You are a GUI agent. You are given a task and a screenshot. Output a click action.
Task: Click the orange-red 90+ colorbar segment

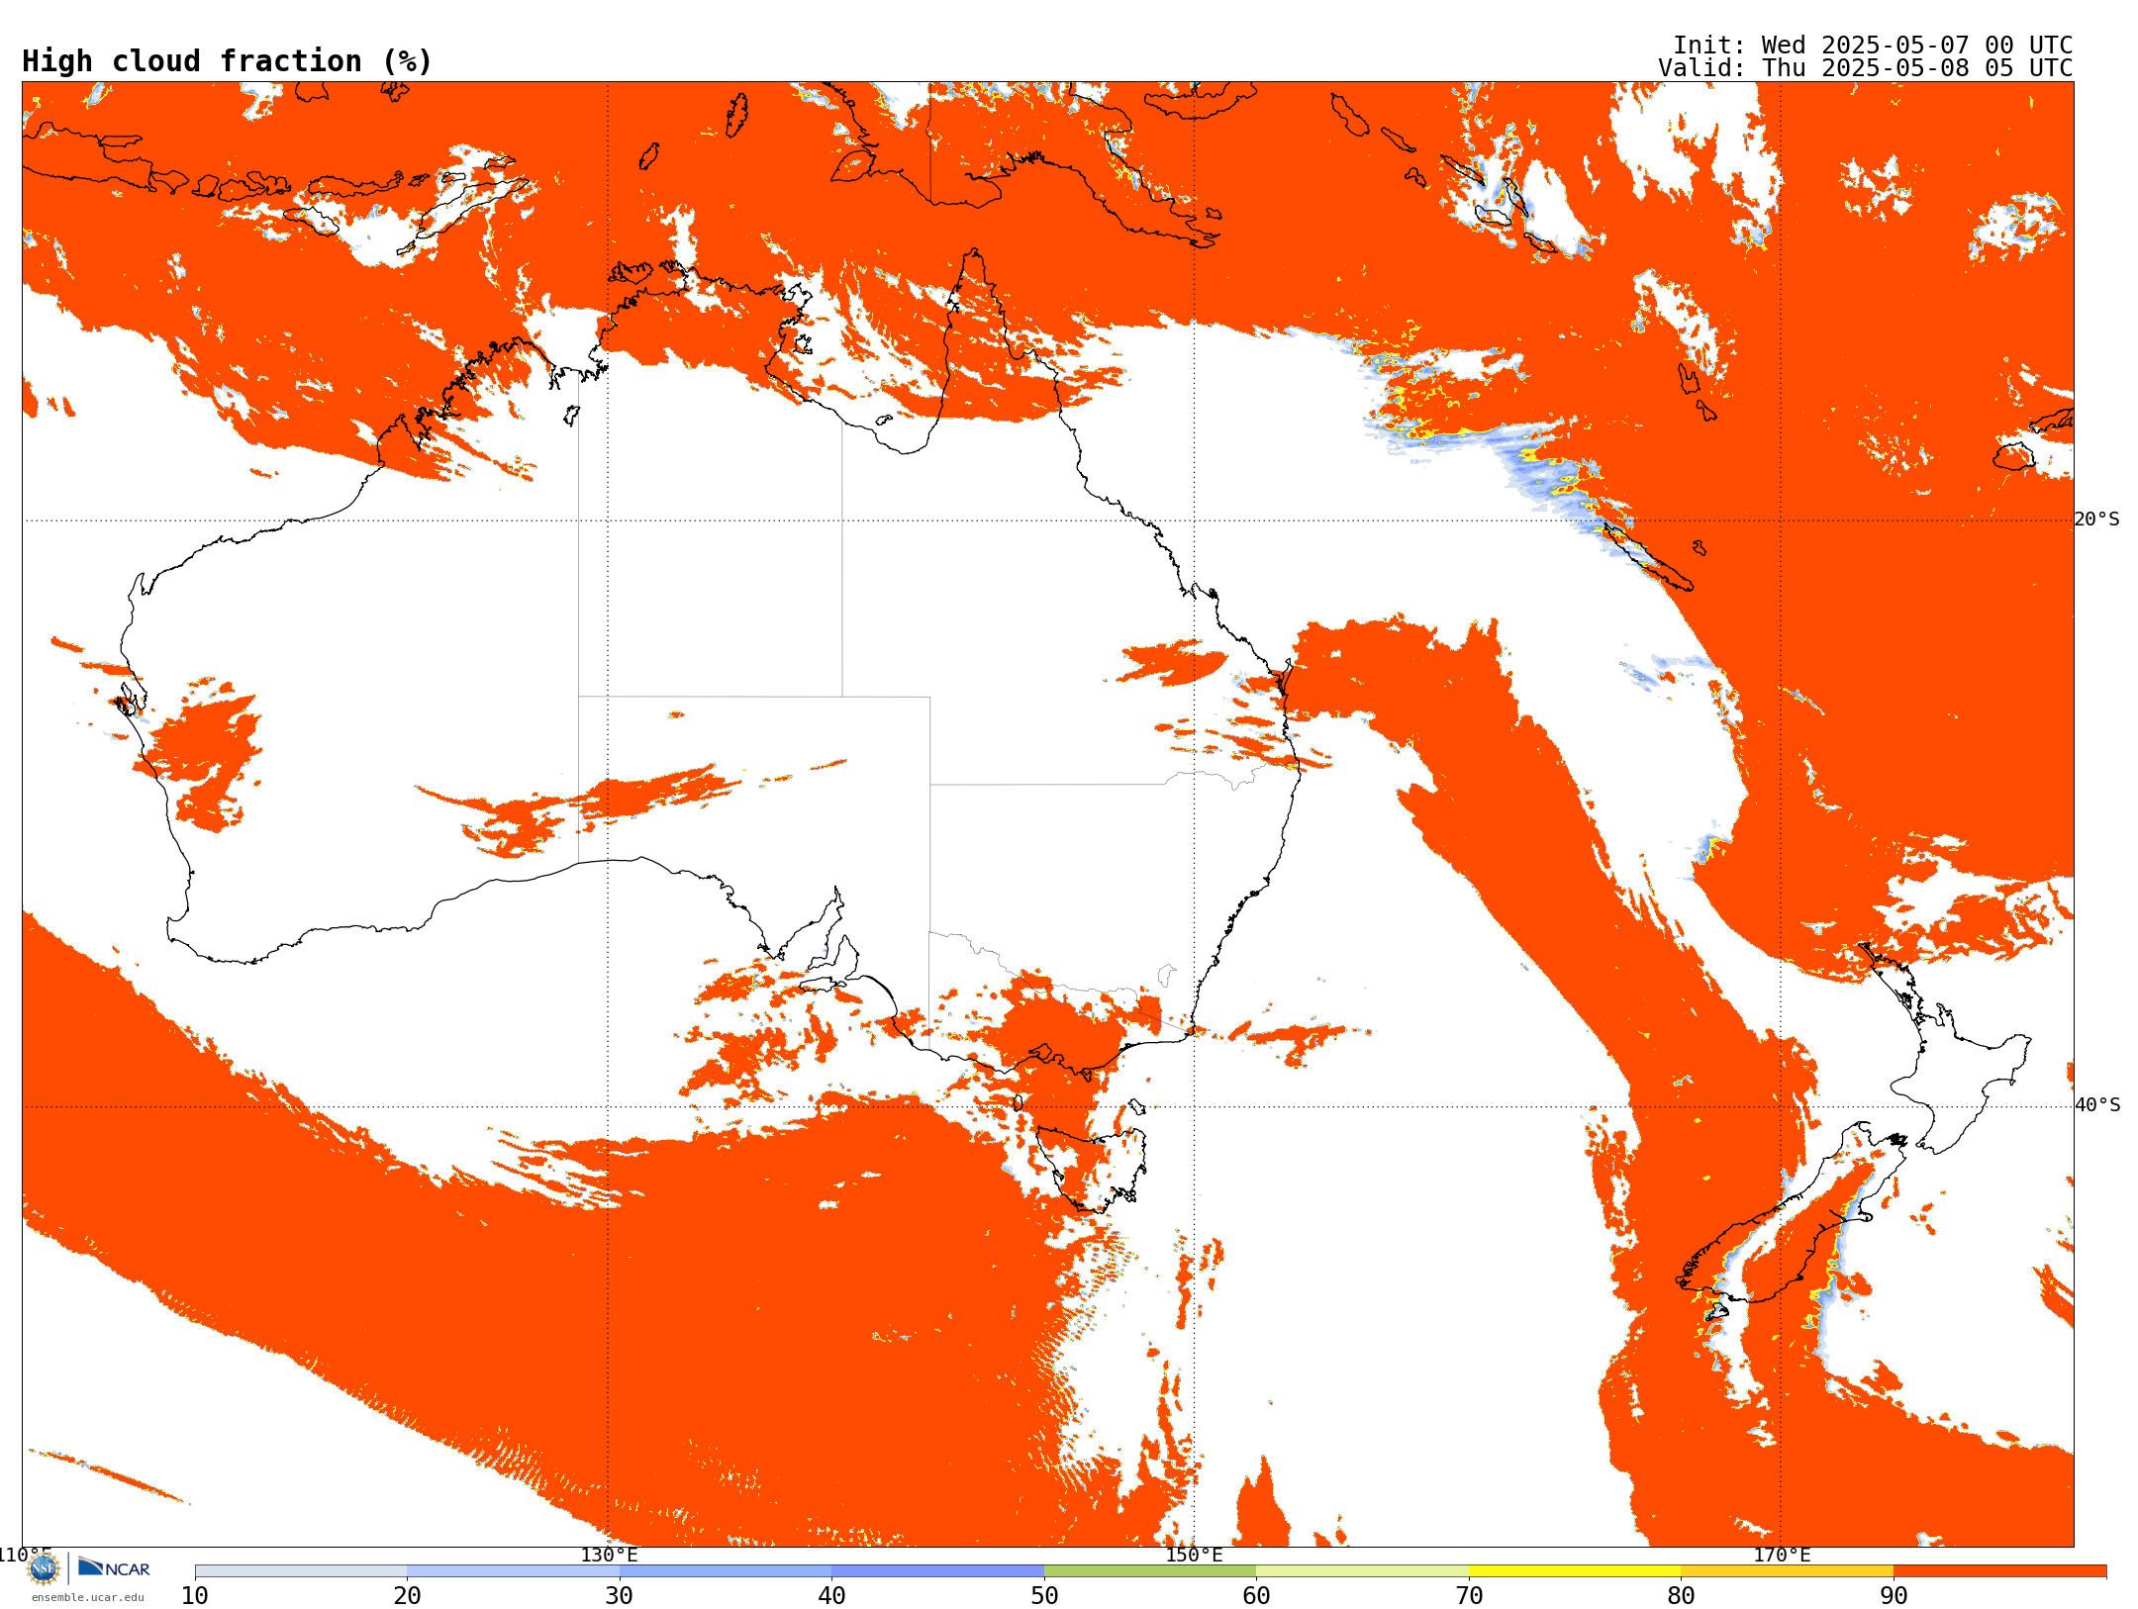coord(1999,1571)
